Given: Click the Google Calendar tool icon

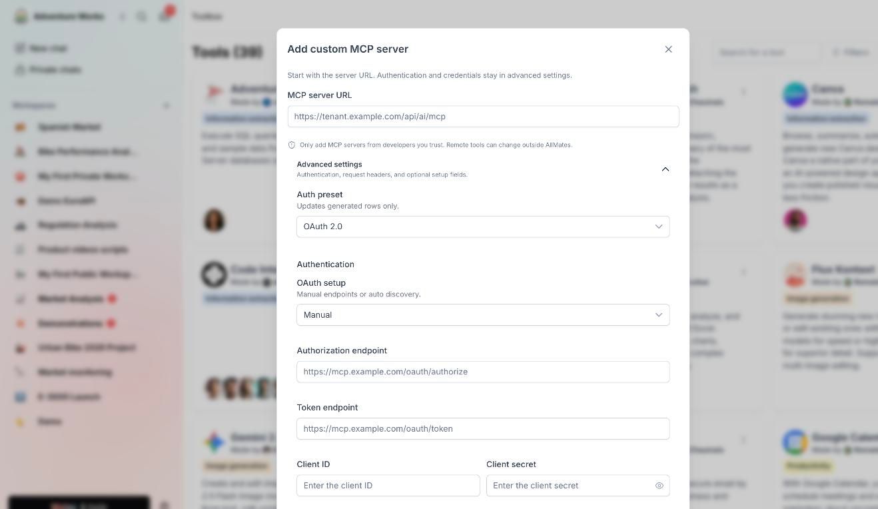Looking at the screenshot, I should pyautogui.click(x=795, y=442).
